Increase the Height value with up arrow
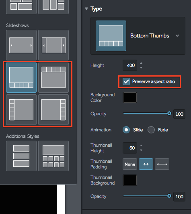This screenshot has width=191, height=214. [141, 63]
